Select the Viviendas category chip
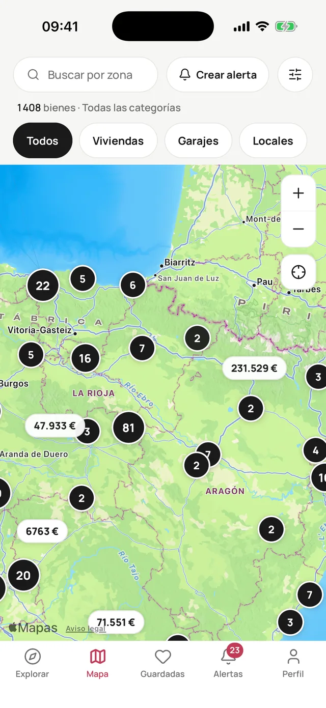Image resolution: width=326 pixels, height=708 pixels. click(x=118, y=141)
